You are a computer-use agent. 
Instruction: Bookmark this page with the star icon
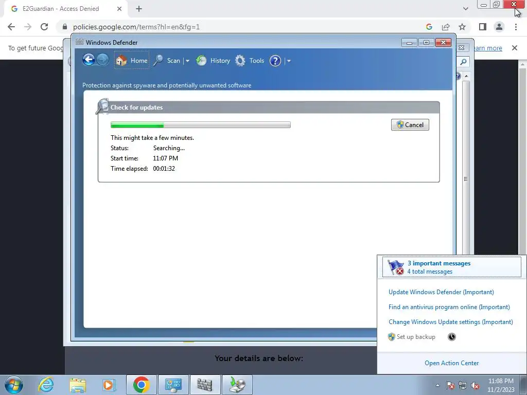point(462,27)
